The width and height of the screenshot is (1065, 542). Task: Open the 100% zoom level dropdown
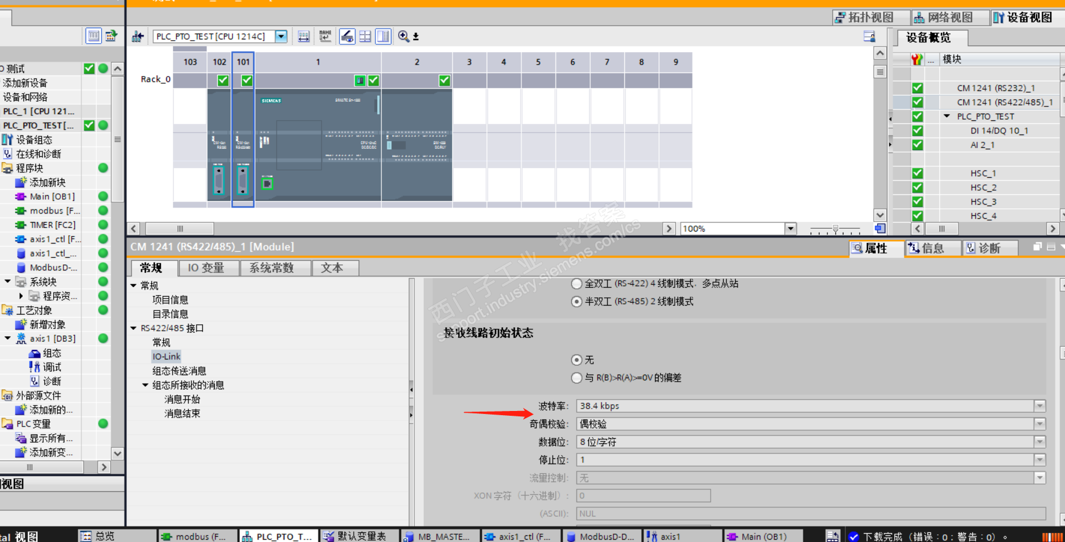coord(791,229)
